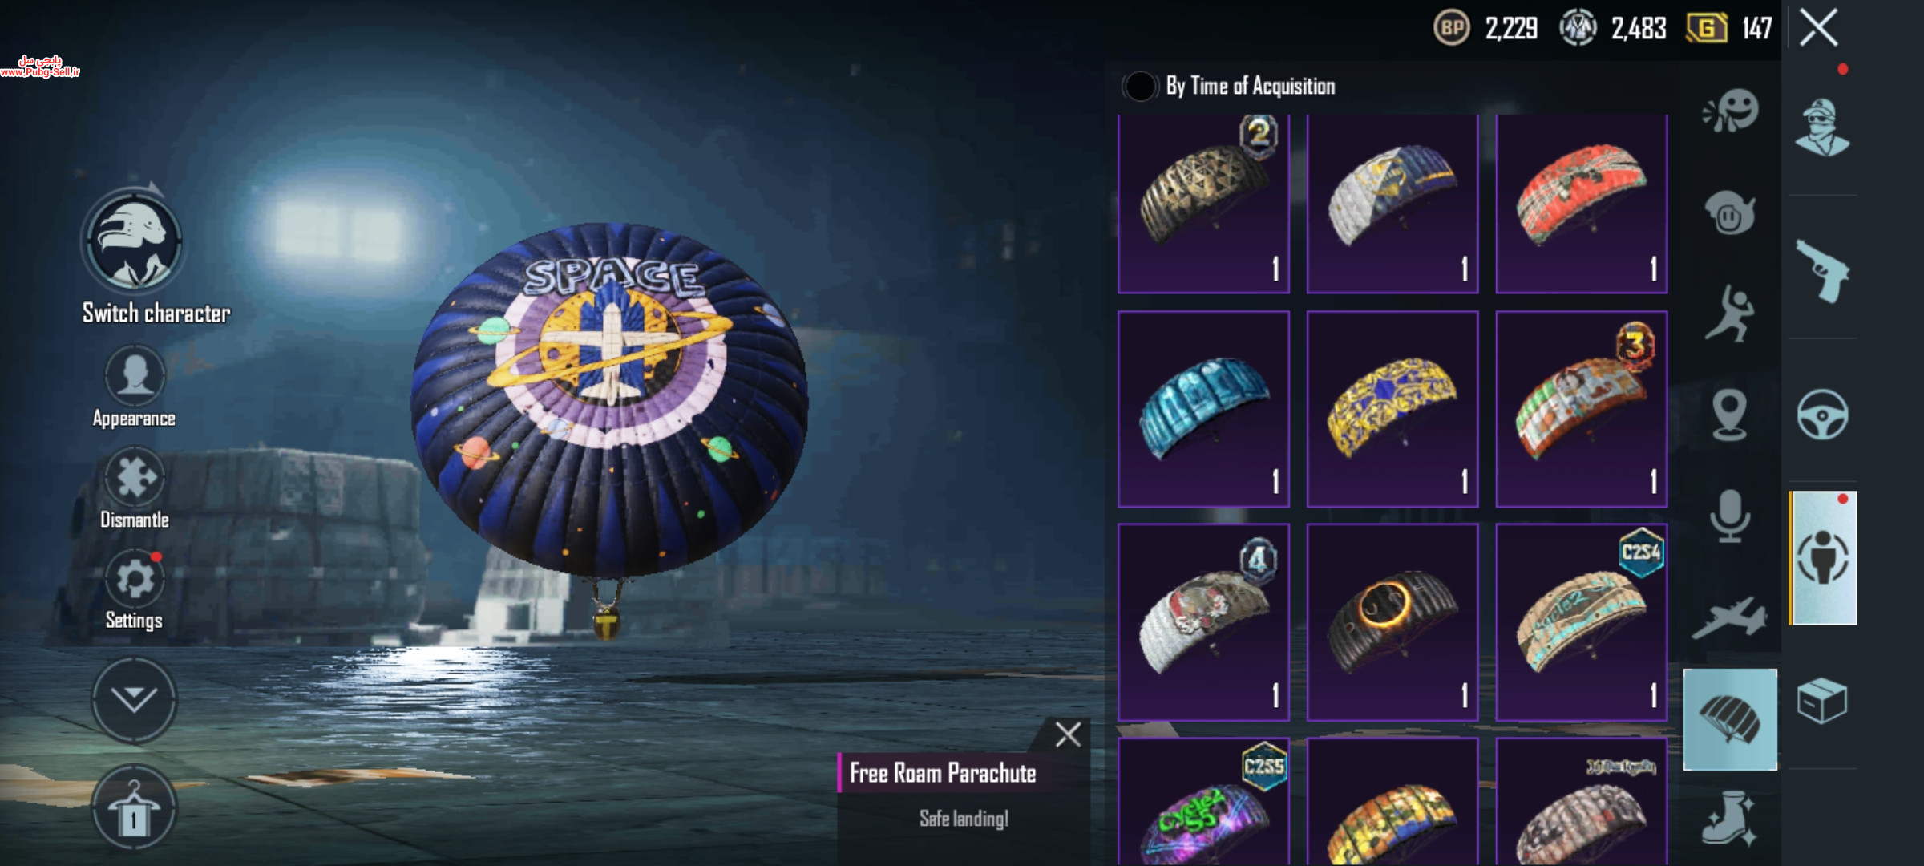The height and width of the screenshot is (866, 1924).
Task: Open the crate box tab
Action: pyautogui.click(x=1821, y=701)
